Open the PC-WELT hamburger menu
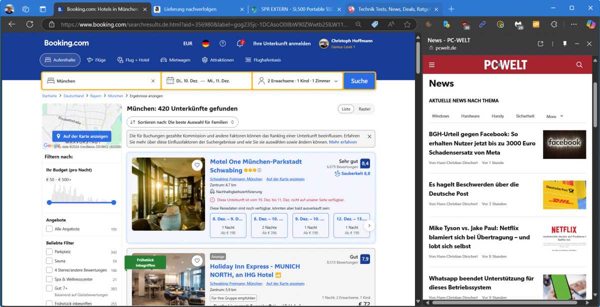The height and width of the screenshot is (307, 600). (x=432, y=65)
